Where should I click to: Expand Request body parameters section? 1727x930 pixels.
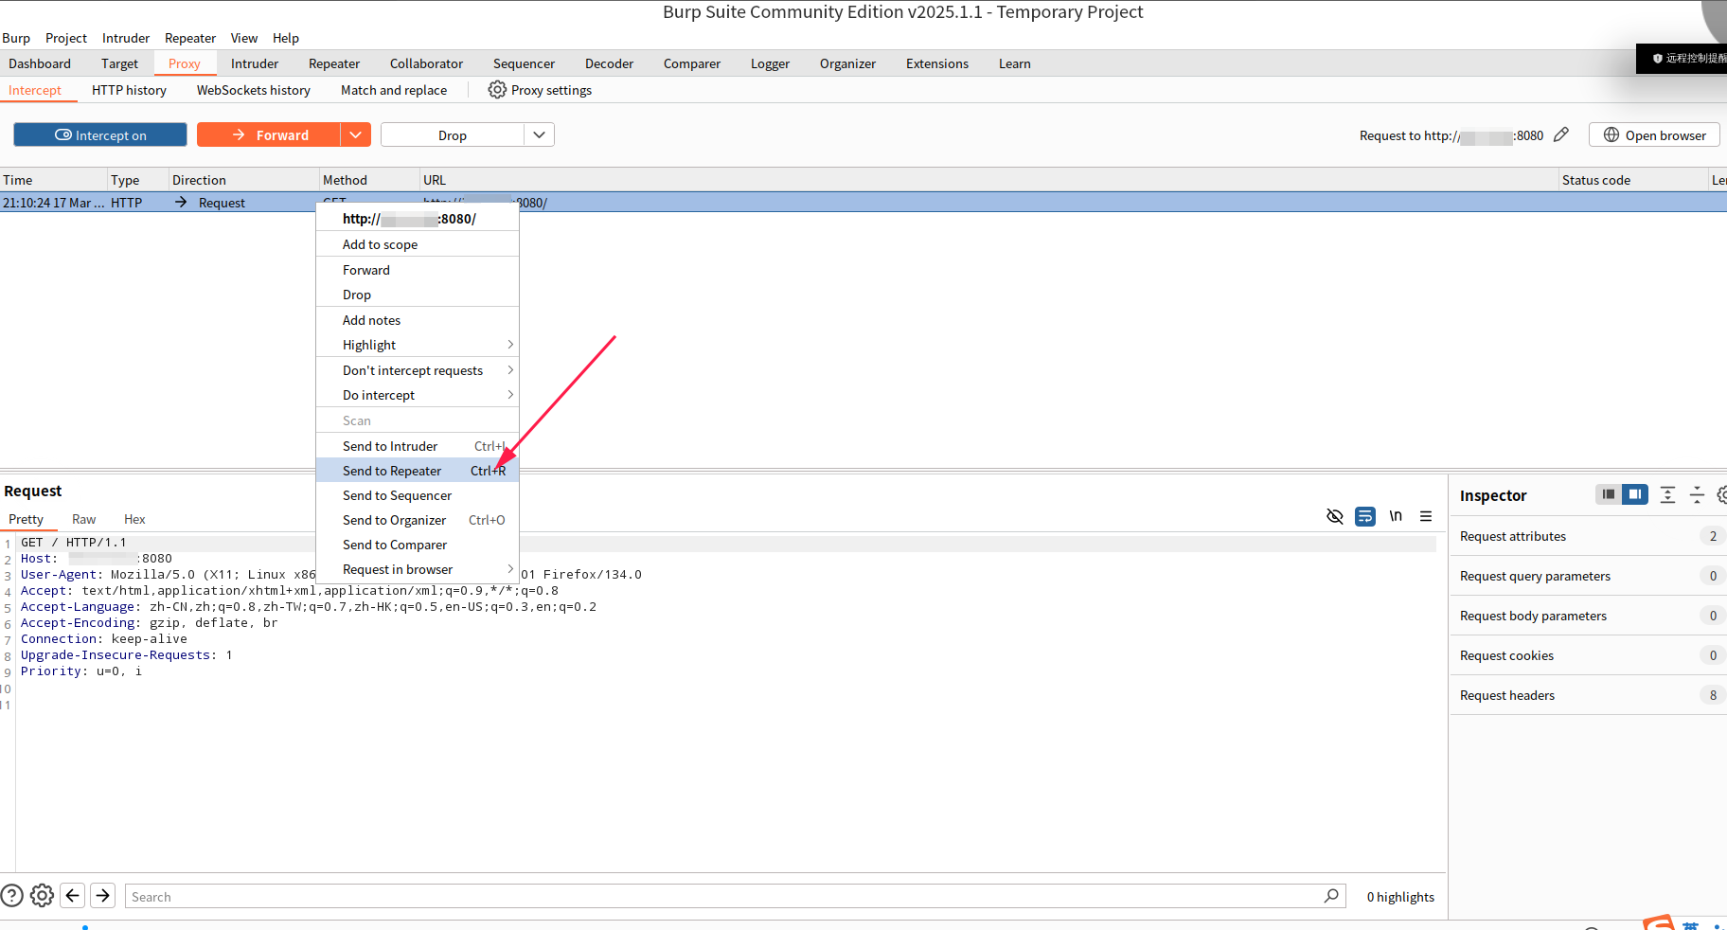(x=1588, y=616)
